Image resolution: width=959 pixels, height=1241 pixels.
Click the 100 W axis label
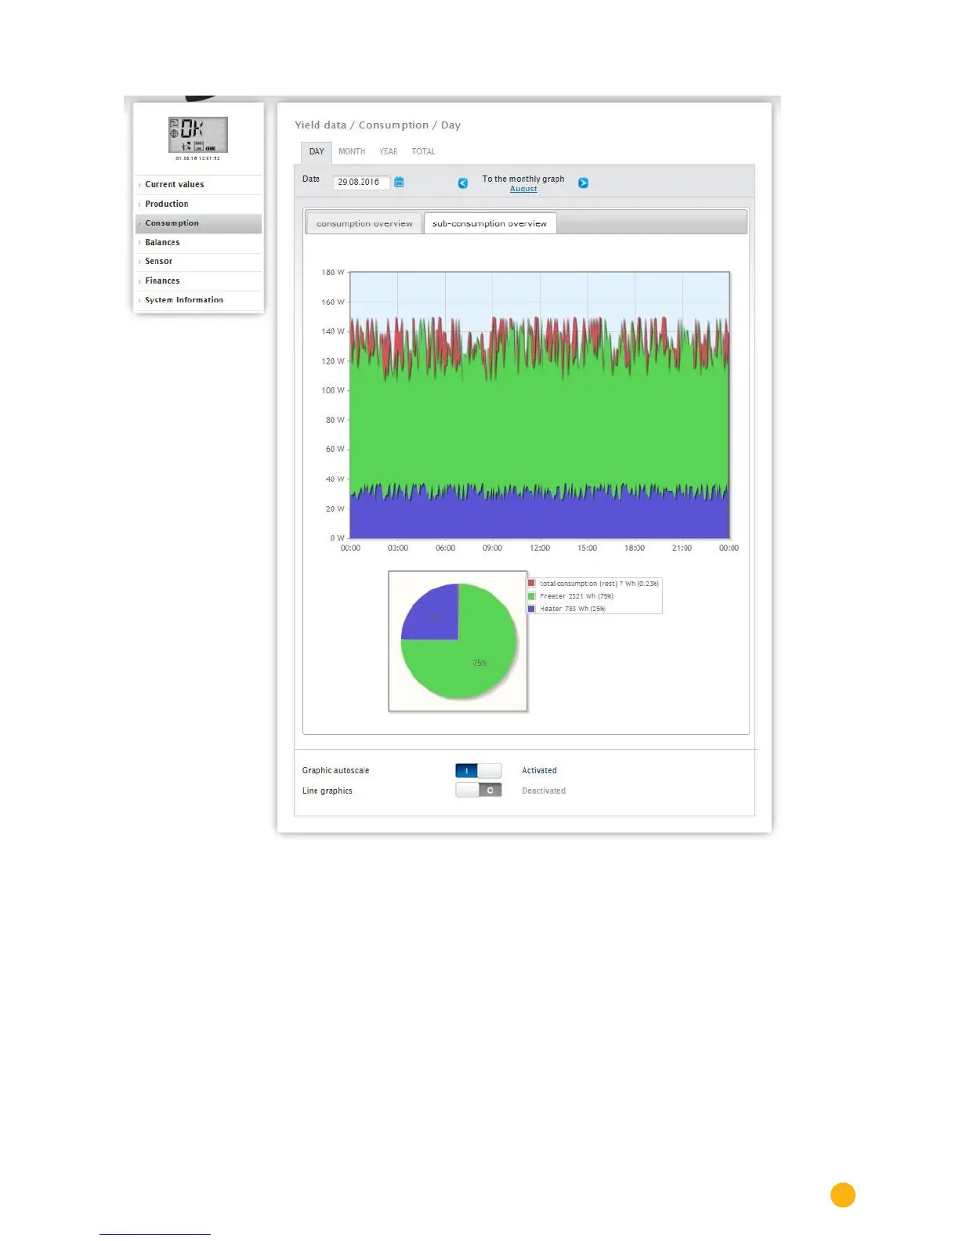pos(333,390)
